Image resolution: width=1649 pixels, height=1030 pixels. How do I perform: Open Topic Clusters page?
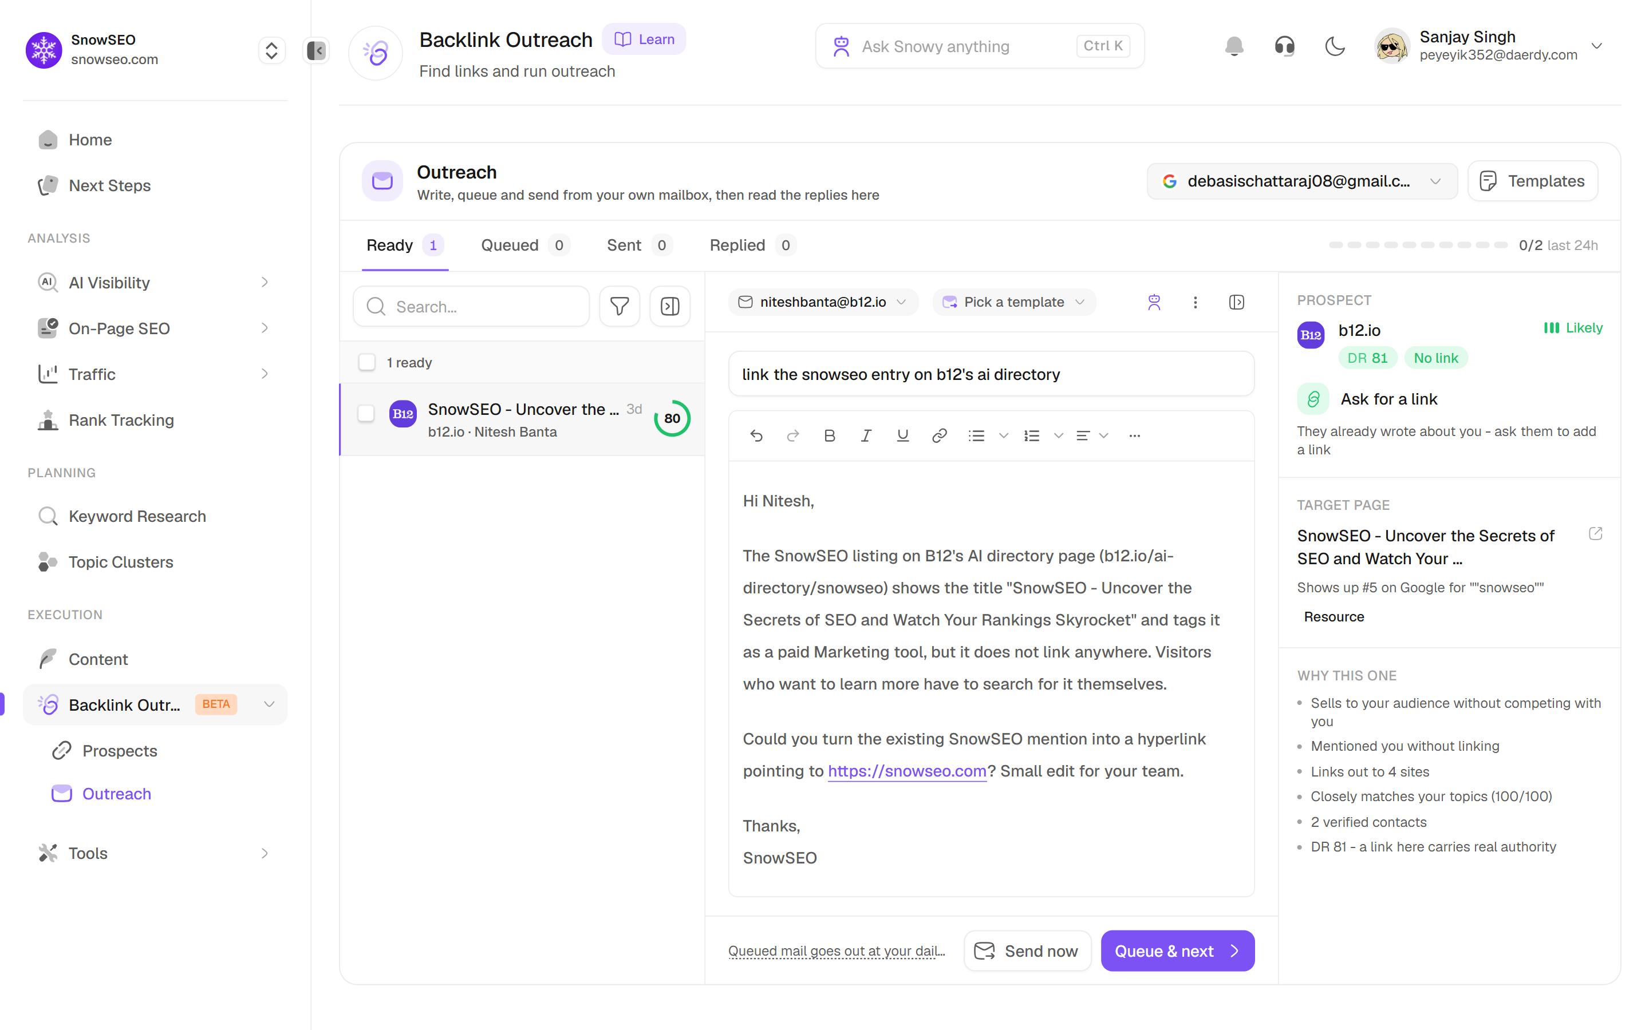point(155,562)
